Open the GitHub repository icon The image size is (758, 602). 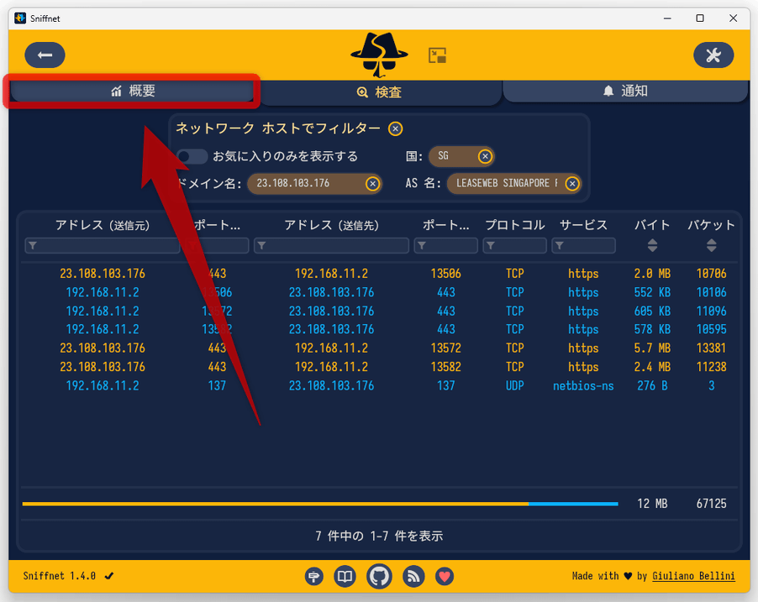point(379,577)
